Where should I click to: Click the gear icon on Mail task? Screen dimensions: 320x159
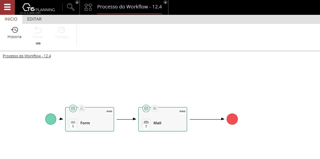[x=155, y=108]
